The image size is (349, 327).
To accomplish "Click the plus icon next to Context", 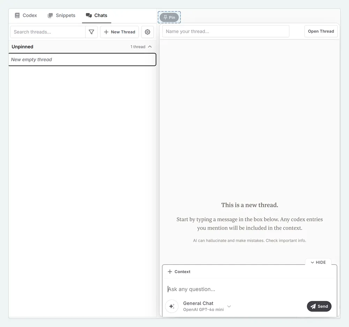I will tap(170, 272).
